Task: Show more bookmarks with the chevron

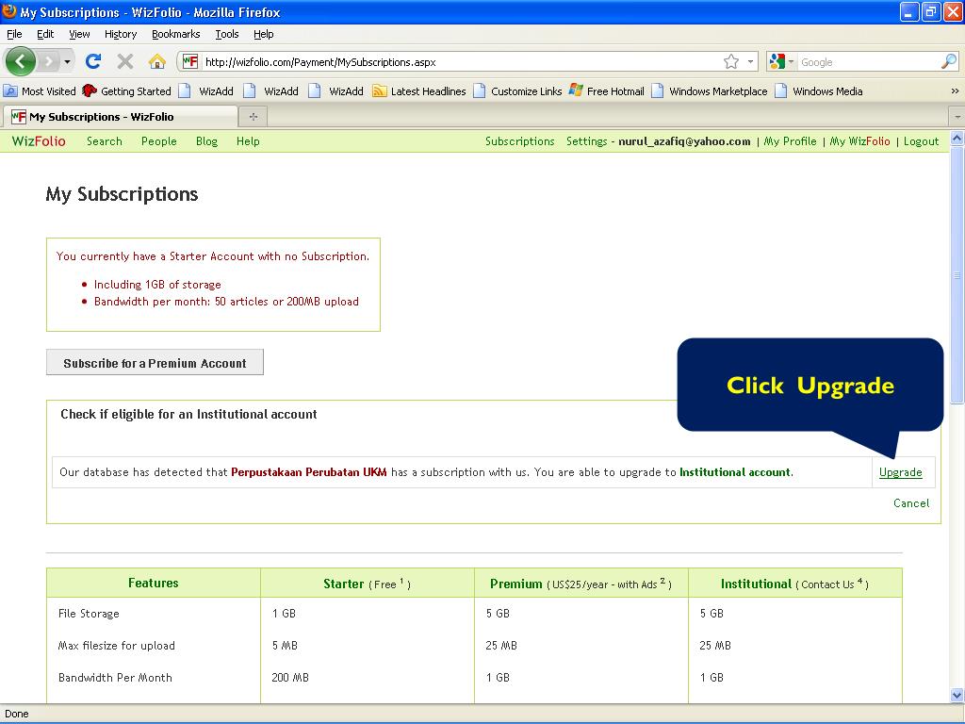Action: click(x=955, y=91)
